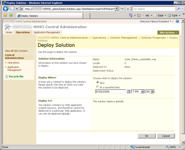Click the Solution Management breadcrumb link
Screen dimensions: 185x150
[124, 38]
